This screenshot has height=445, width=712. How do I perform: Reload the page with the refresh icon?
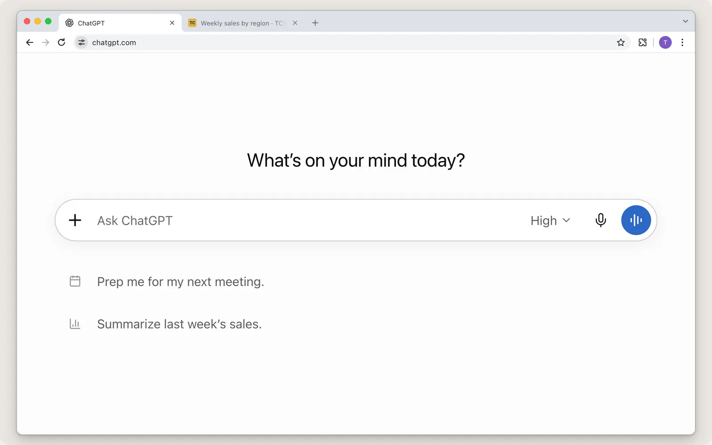(61, 42)
